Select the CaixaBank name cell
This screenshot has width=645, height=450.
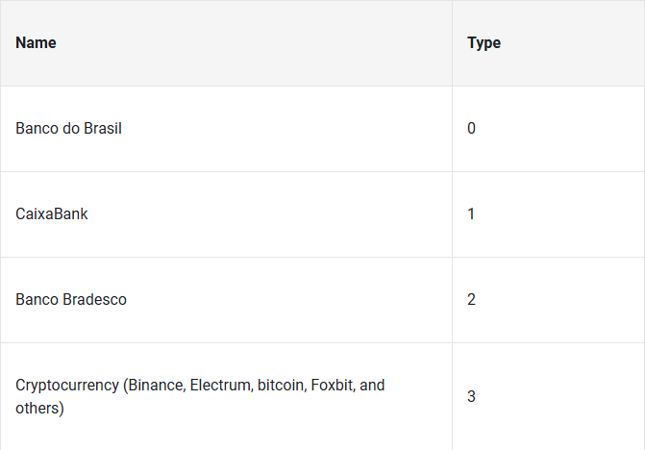226,214
